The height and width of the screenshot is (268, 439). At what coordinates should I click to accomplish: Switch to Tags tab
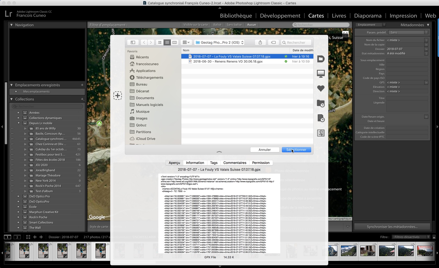click(214, 163)
